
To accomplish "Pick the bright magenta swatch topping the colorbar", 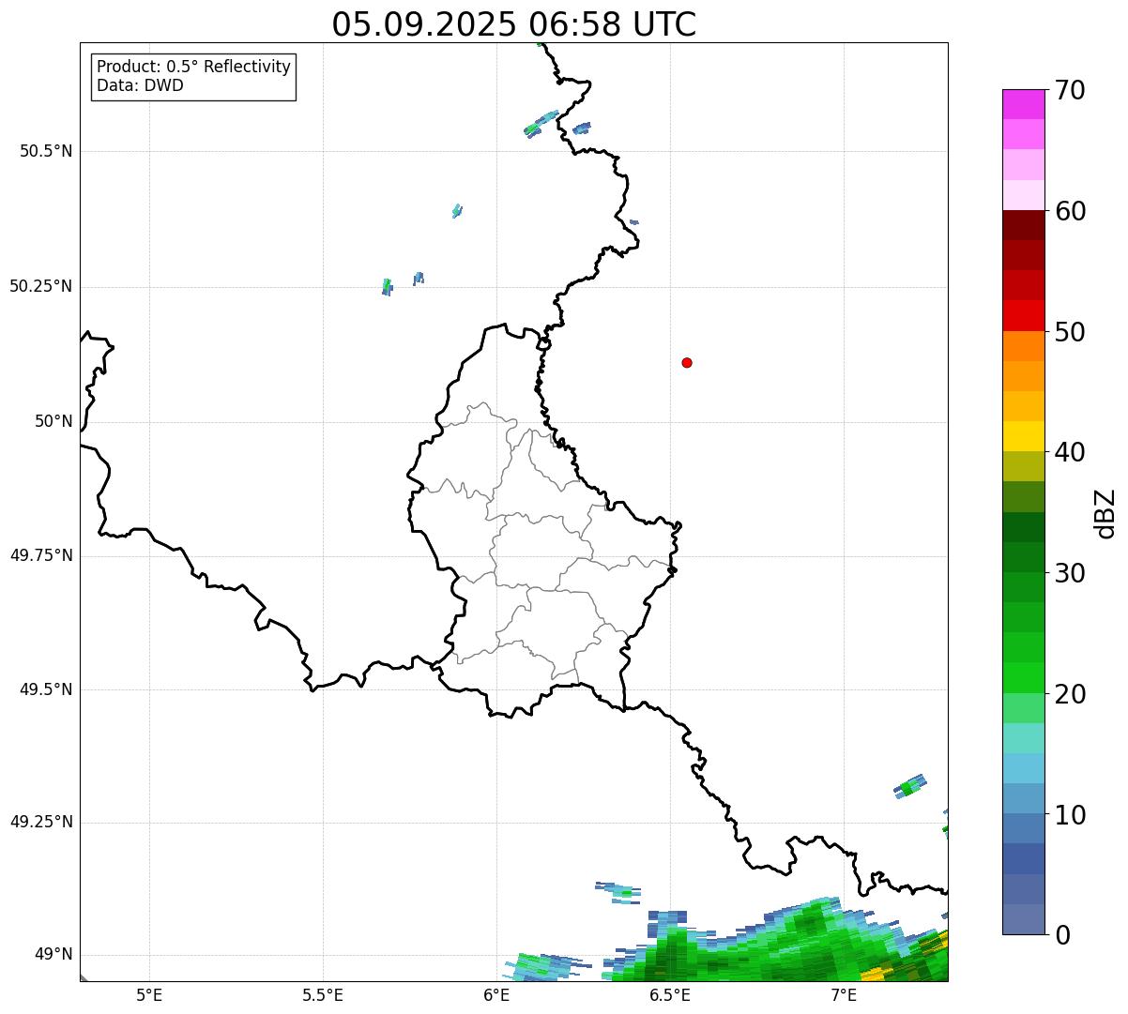I will tap(1023, 104).
